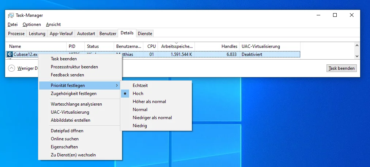Choose Warteschlange analysieren menu entry

(x=80, y=104)
